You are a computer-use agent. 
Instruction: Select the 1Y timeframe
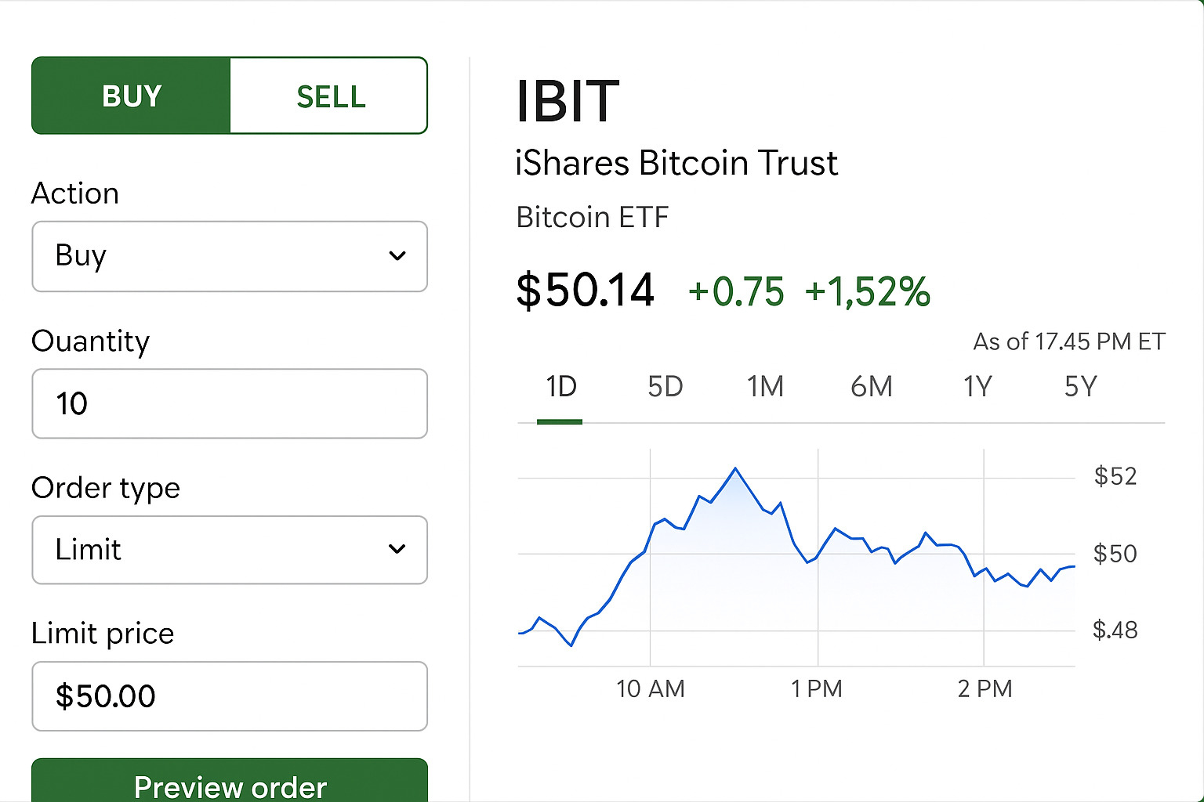(x=977, y=386)
